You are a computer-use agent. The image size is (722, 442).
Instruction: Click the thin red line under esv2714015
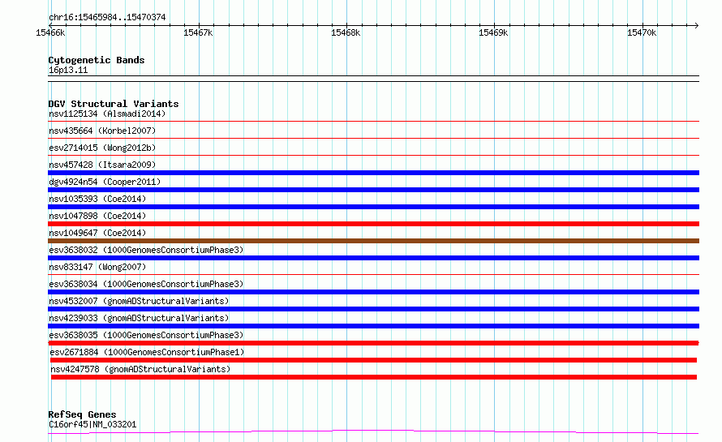point(373,155)
